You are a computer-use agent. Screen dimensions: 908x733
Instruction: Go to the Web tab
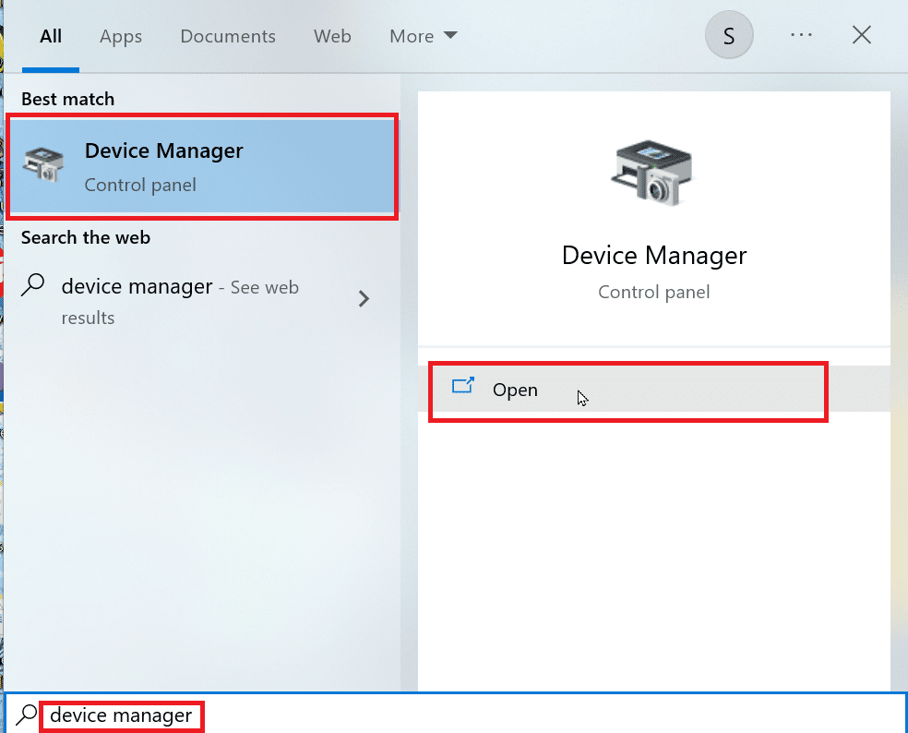[x=332, y=36]
